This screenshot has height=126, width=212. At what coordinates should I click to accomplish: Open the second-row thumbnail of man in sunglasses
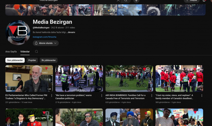[x=79, y=117]
